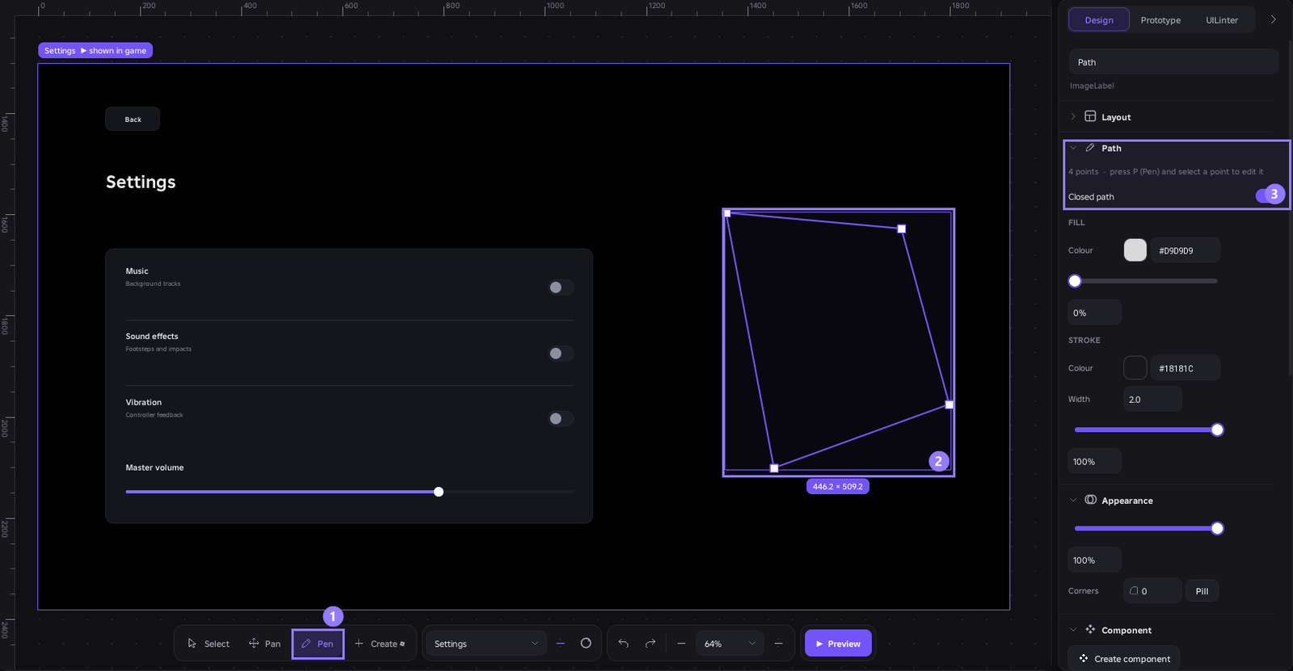
Task: Click the Fill opacity slider handle
Action: 1075,281
